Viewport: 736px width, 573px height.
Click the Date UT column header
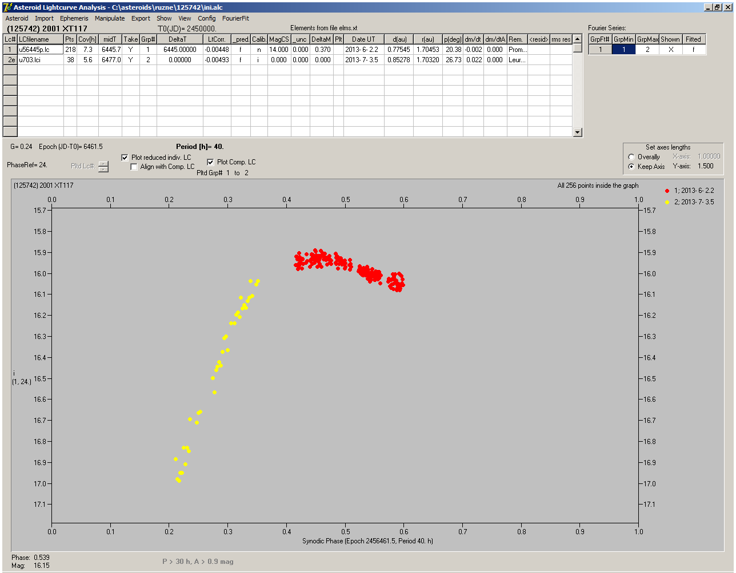[363, 39]
